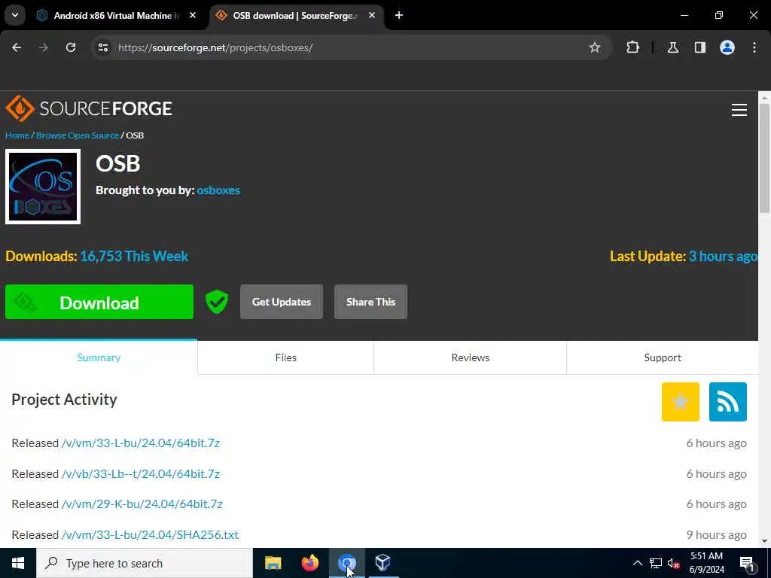Viewport: 771px width, 578px height.
Task: Click the green Download button
Action: [99, 303]
